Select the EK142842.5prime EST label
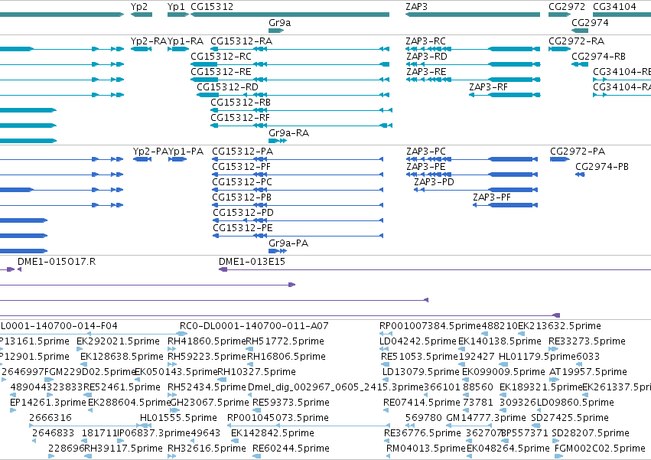Image resolution: width=651 pixels, height=460 pixels. (272, 433)
